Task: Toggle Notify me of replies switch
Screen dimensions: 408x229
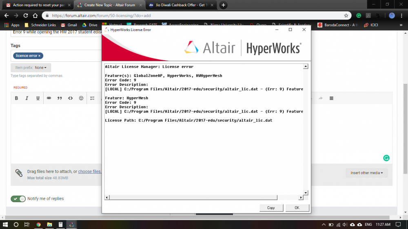Action: pos(18,198)
